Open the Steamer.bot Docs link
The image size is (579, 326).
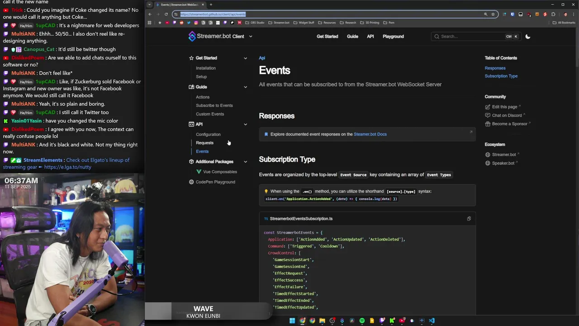pos(370,134)
